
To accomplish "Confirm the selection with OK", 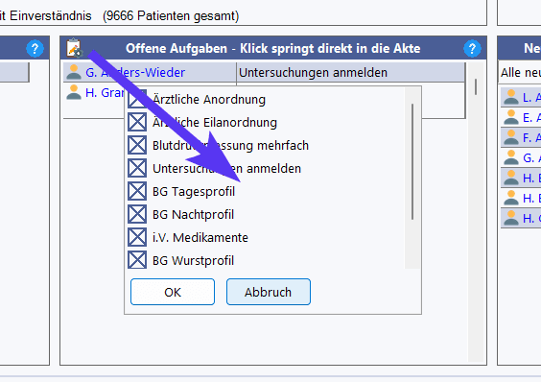I will [x=173, y=292].
